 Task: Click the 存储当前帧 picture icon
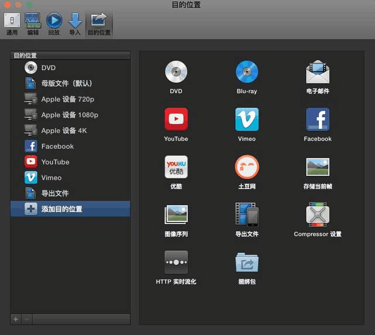coord(318,167)
